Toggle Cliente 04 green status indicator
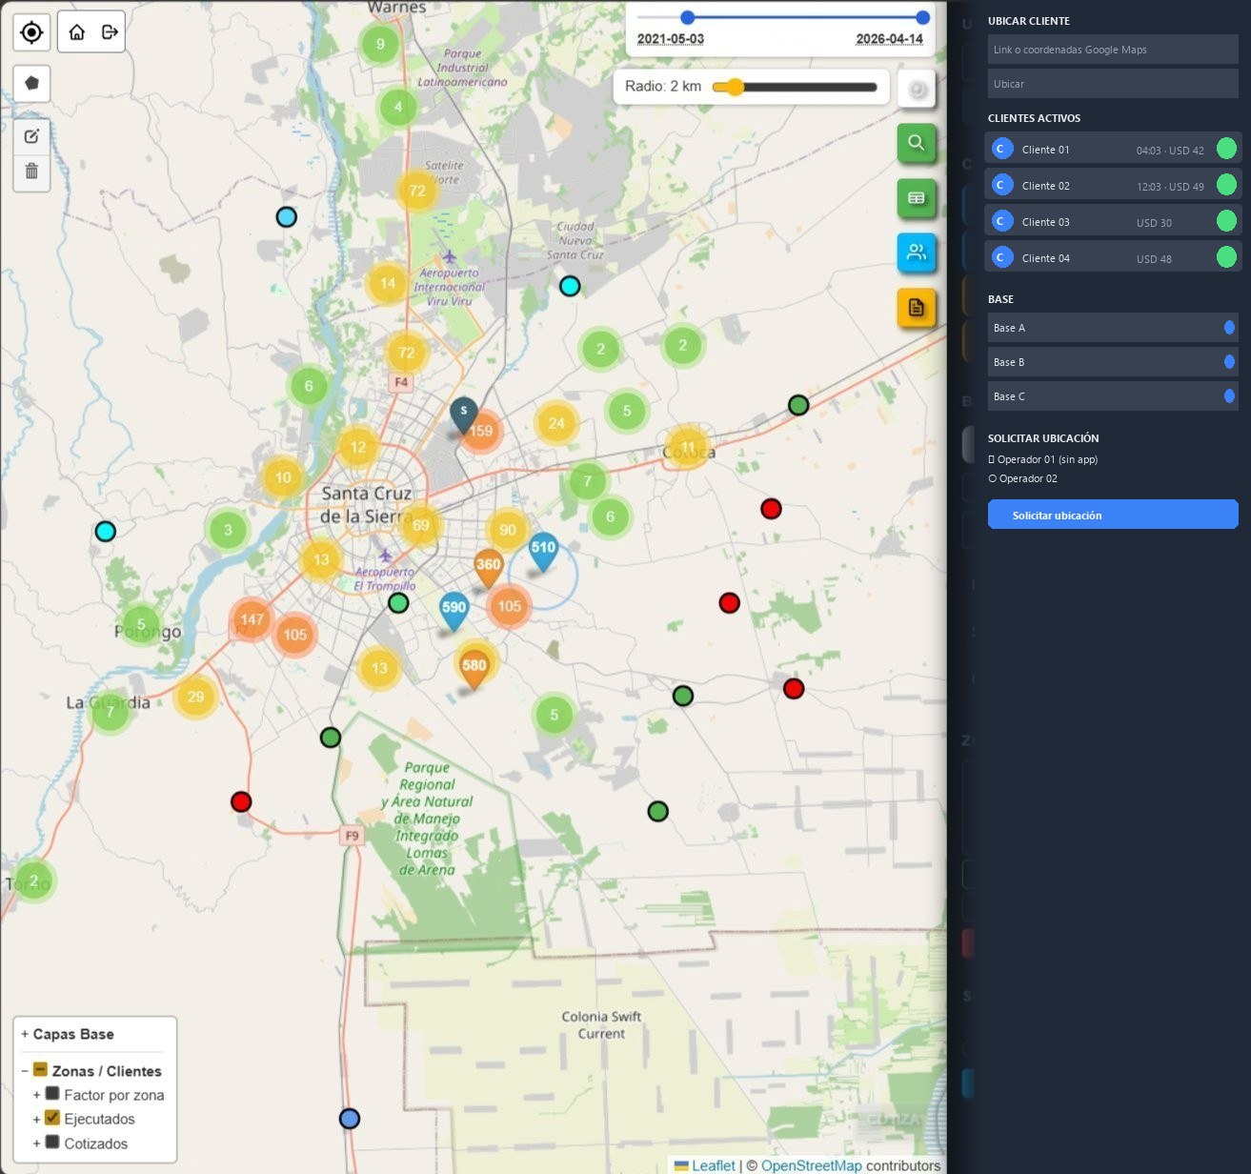Viewport: 1251px width, 1174px height. [x=1226, y=257]
